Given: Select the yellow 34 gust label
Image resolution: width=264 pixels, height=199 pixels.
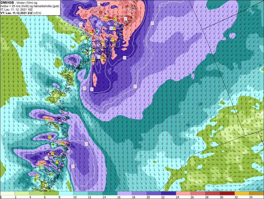Looking at the screenshot, I should [x=94, y=50].
